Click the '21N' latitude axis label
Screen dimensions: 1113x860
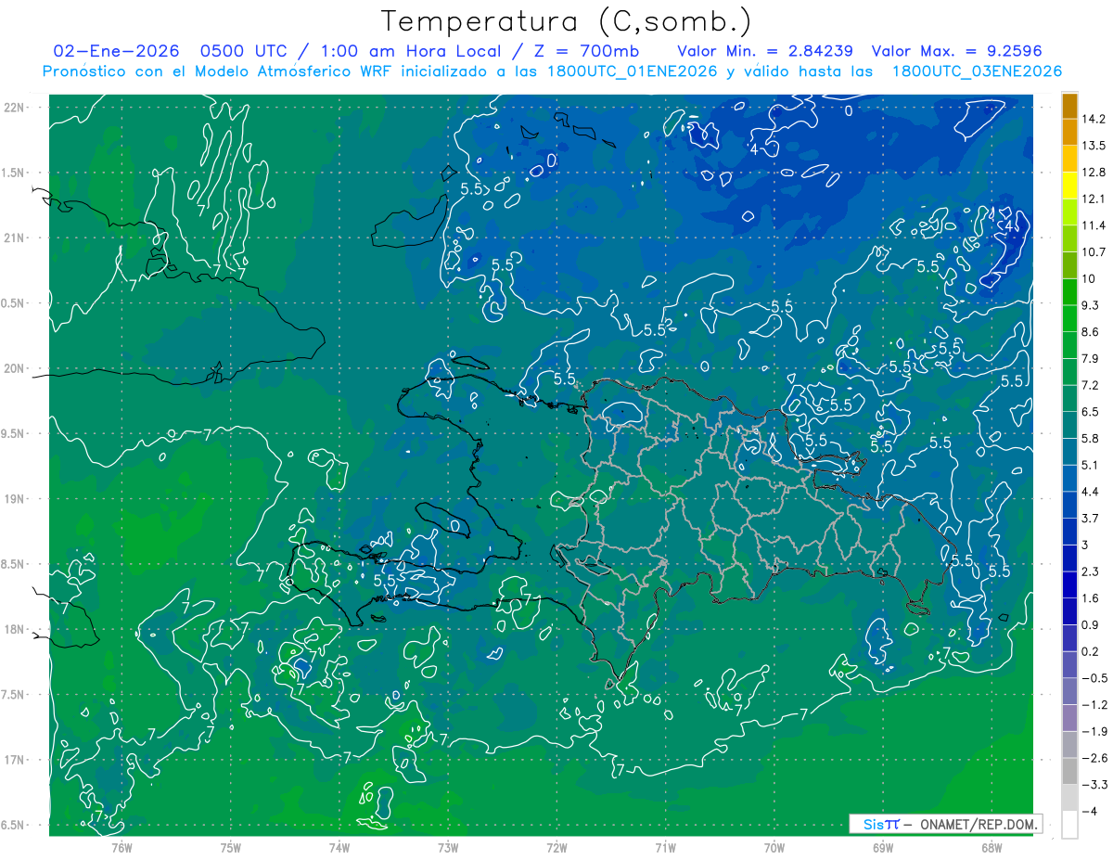(16, 238)
